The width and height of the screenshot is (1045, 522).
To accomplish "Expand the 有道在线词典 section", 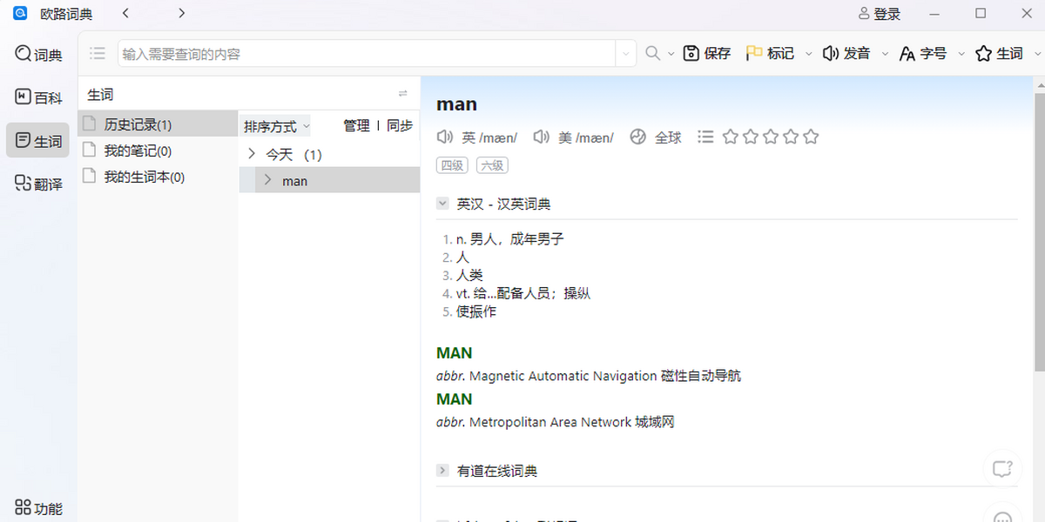I will (442, 471).
